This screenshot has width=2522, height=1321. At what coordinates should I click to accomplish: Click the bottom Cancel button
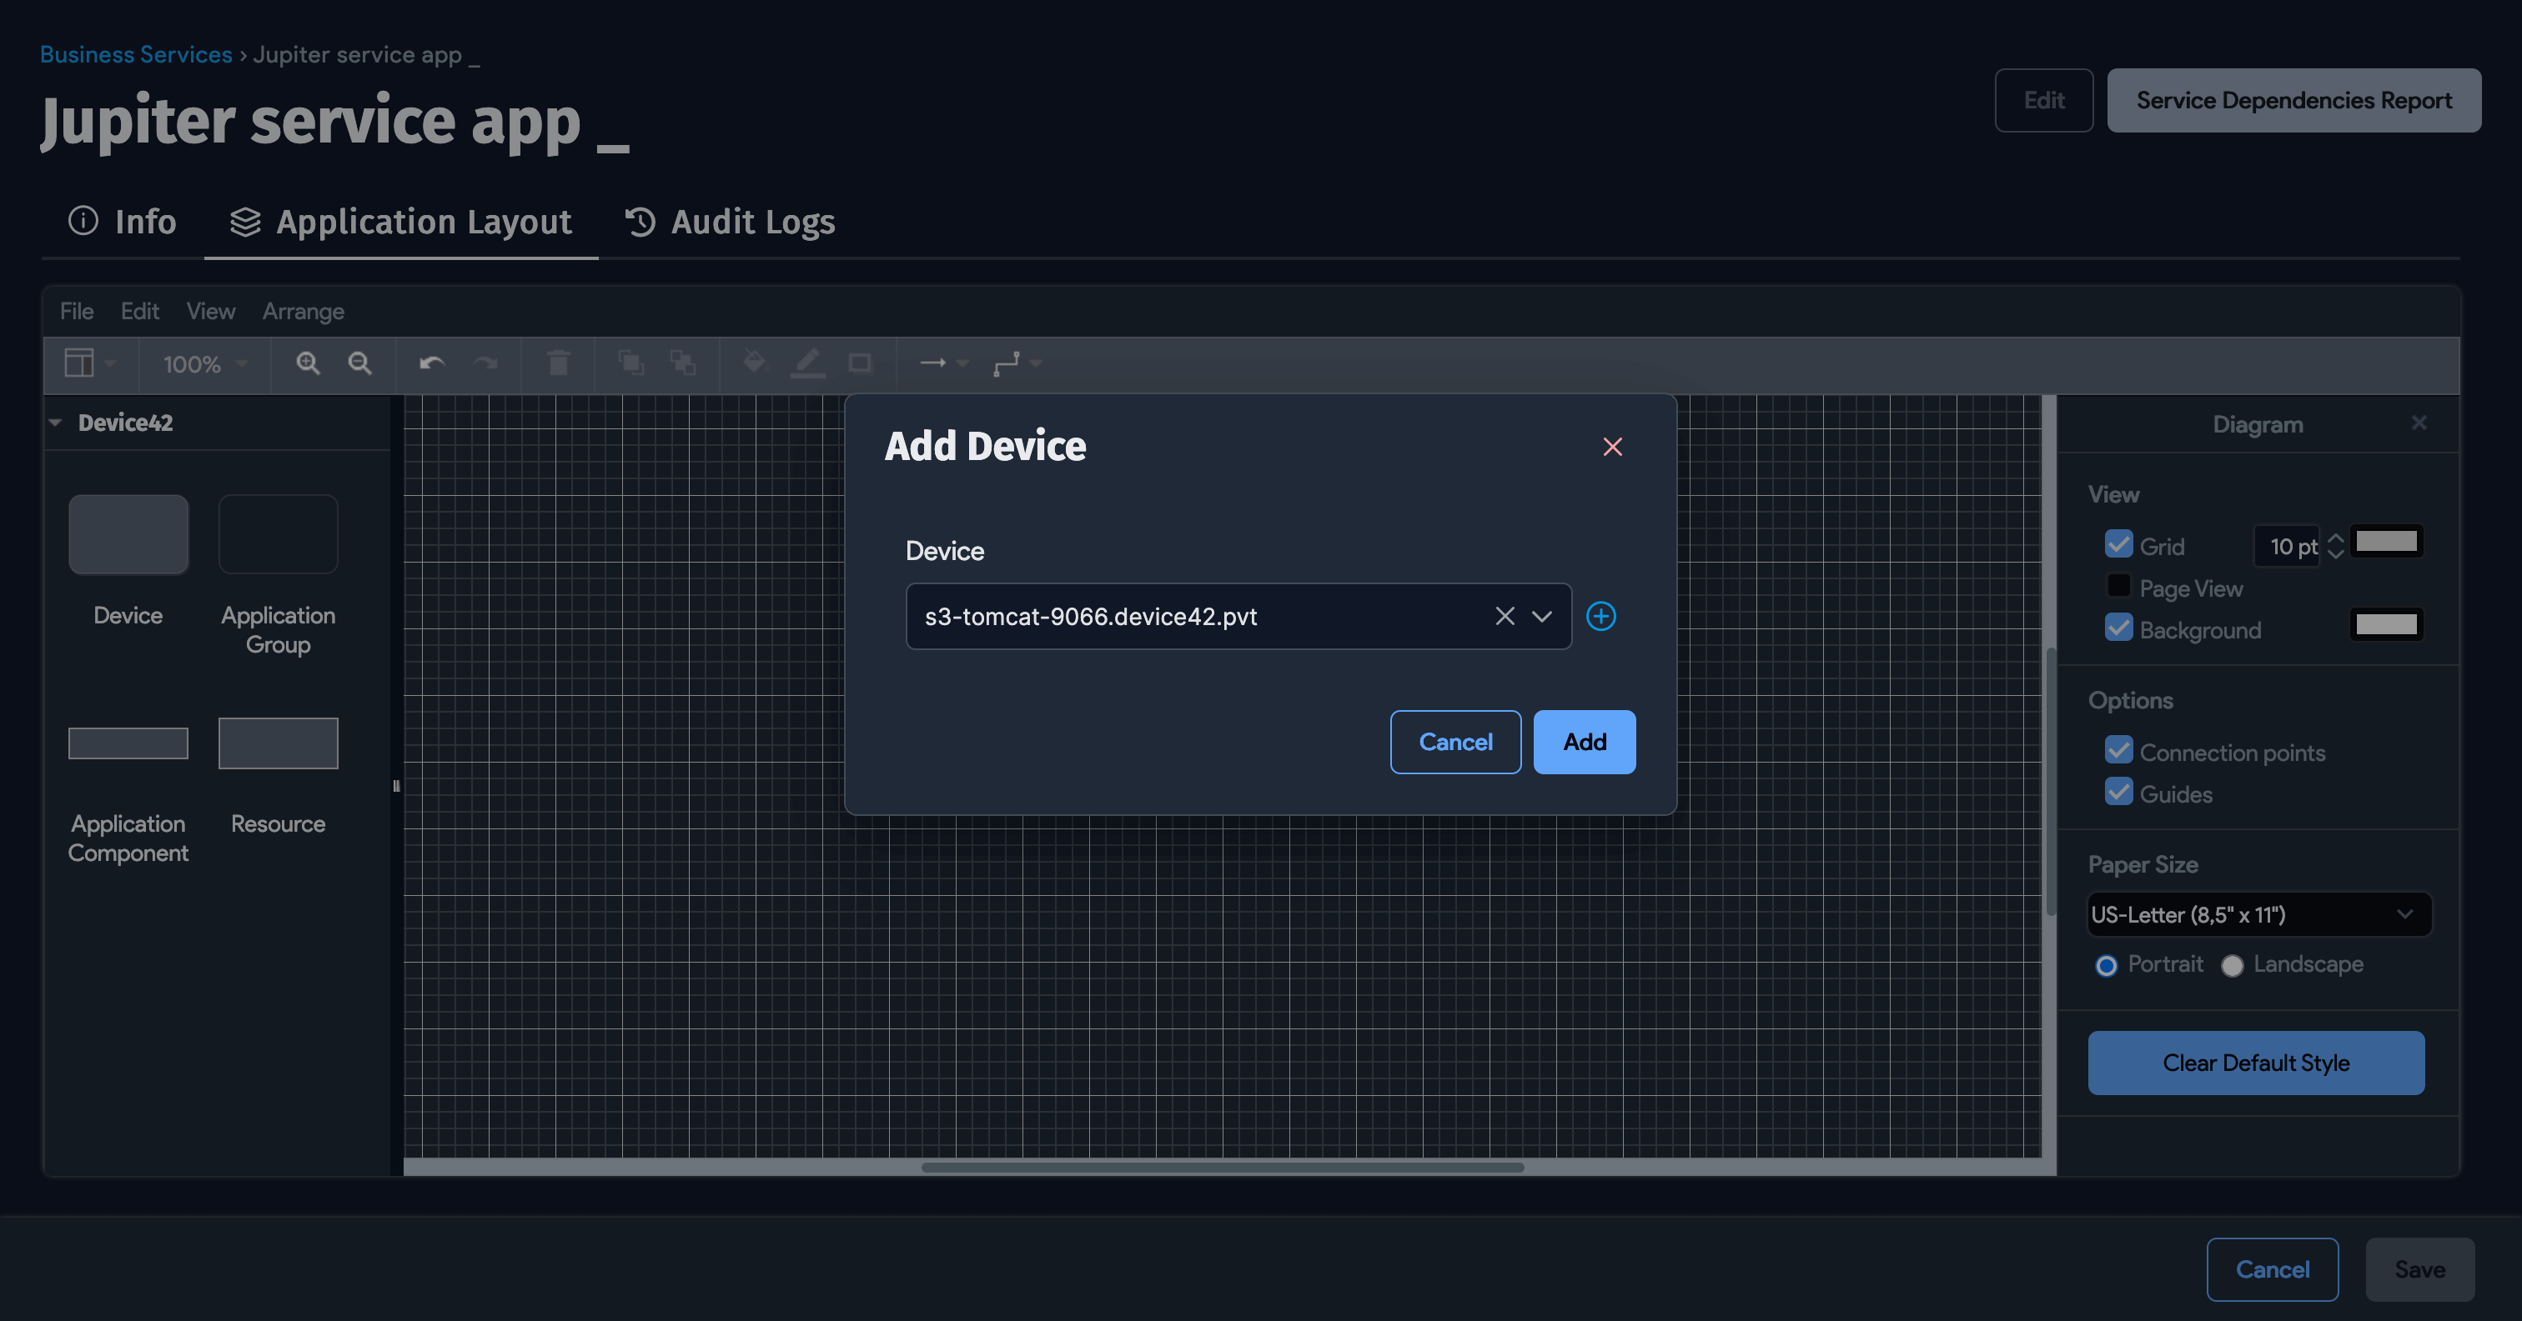pos(2273,1269)
